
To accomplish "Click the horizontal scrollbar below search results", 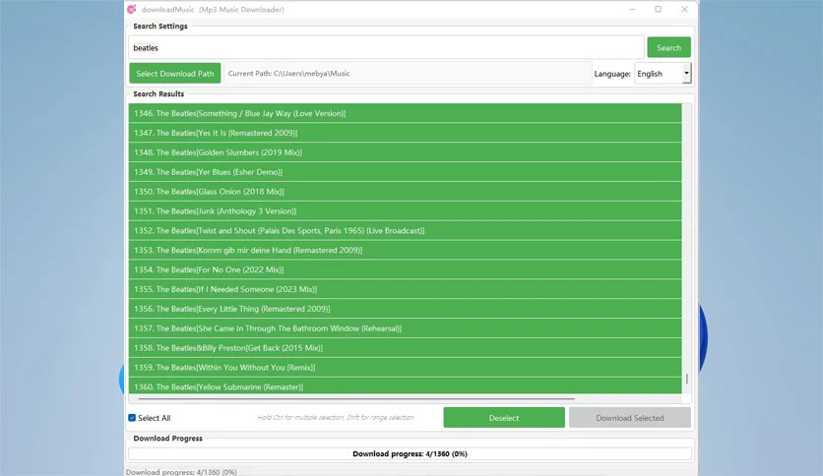I will pyautogui.click(x=356, y=399).
